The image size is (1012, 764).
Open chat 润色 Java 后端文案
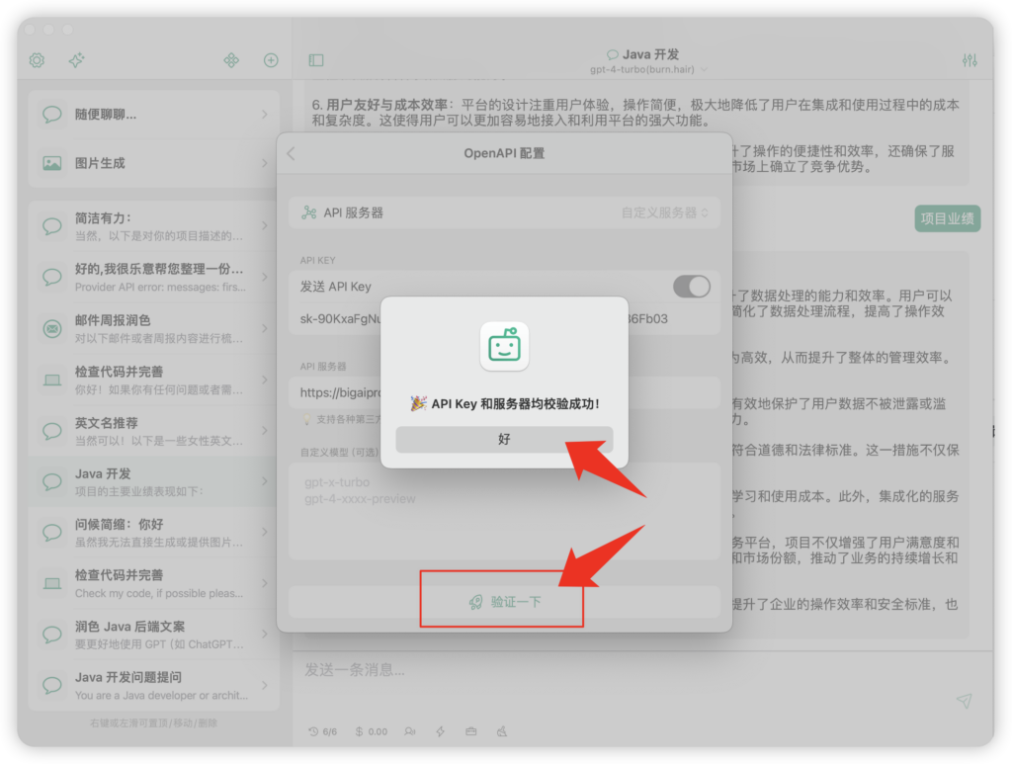click(x=153, y=635)
